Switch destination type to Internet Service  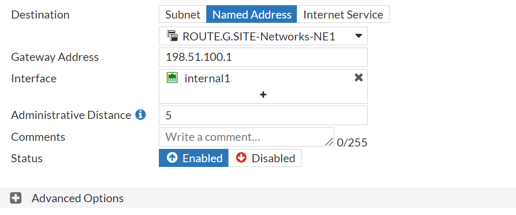[343, 14]
